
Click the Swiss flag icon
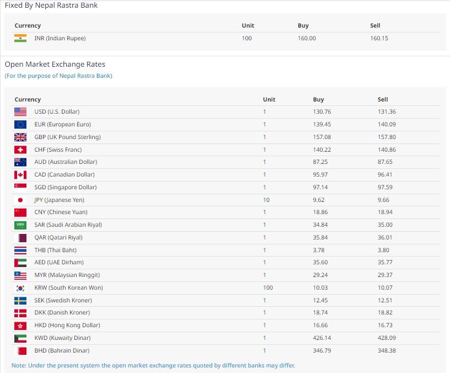[20, 150]
